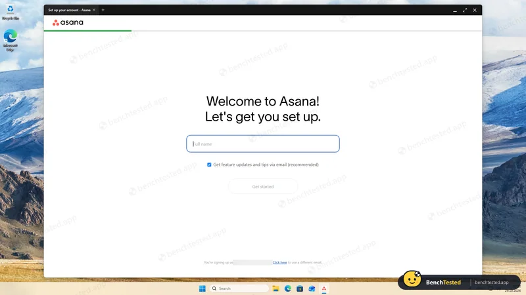Click the Asana logo in header

(68, 22)
